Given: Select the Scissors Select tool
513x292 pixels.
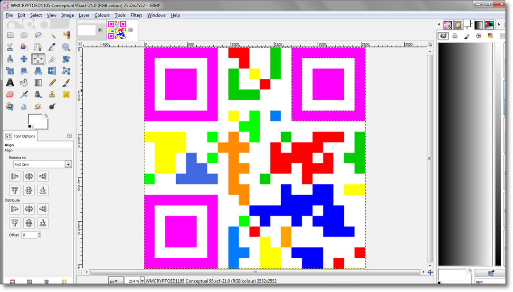Looking at the screenshot, I should [x=10, y=47].
